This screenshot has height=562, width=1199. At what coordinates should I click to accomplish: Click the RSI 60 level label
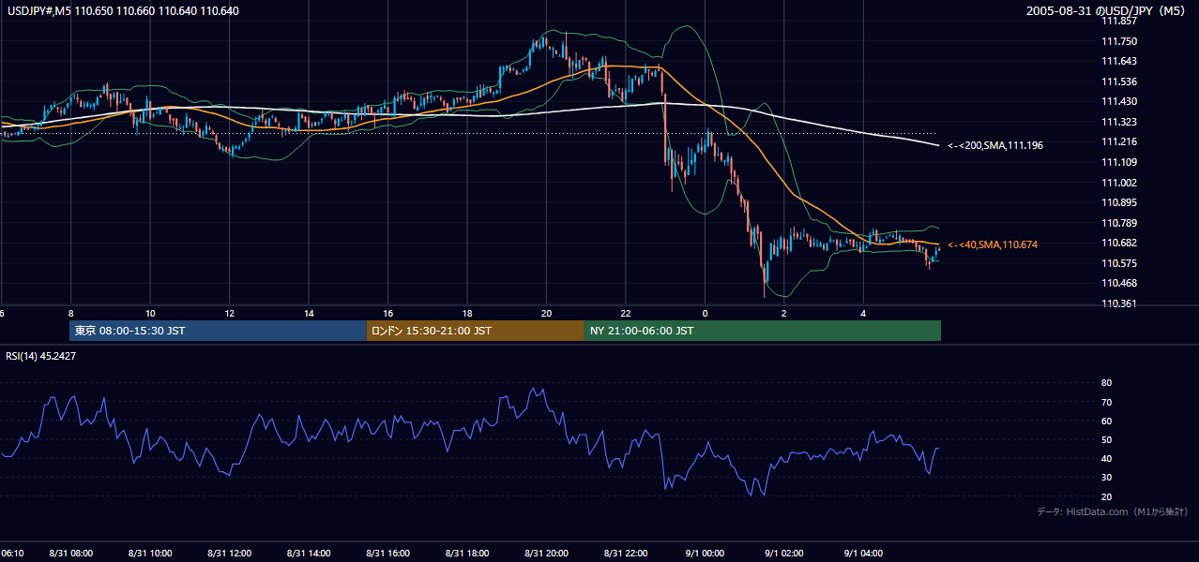[1106, 421]
